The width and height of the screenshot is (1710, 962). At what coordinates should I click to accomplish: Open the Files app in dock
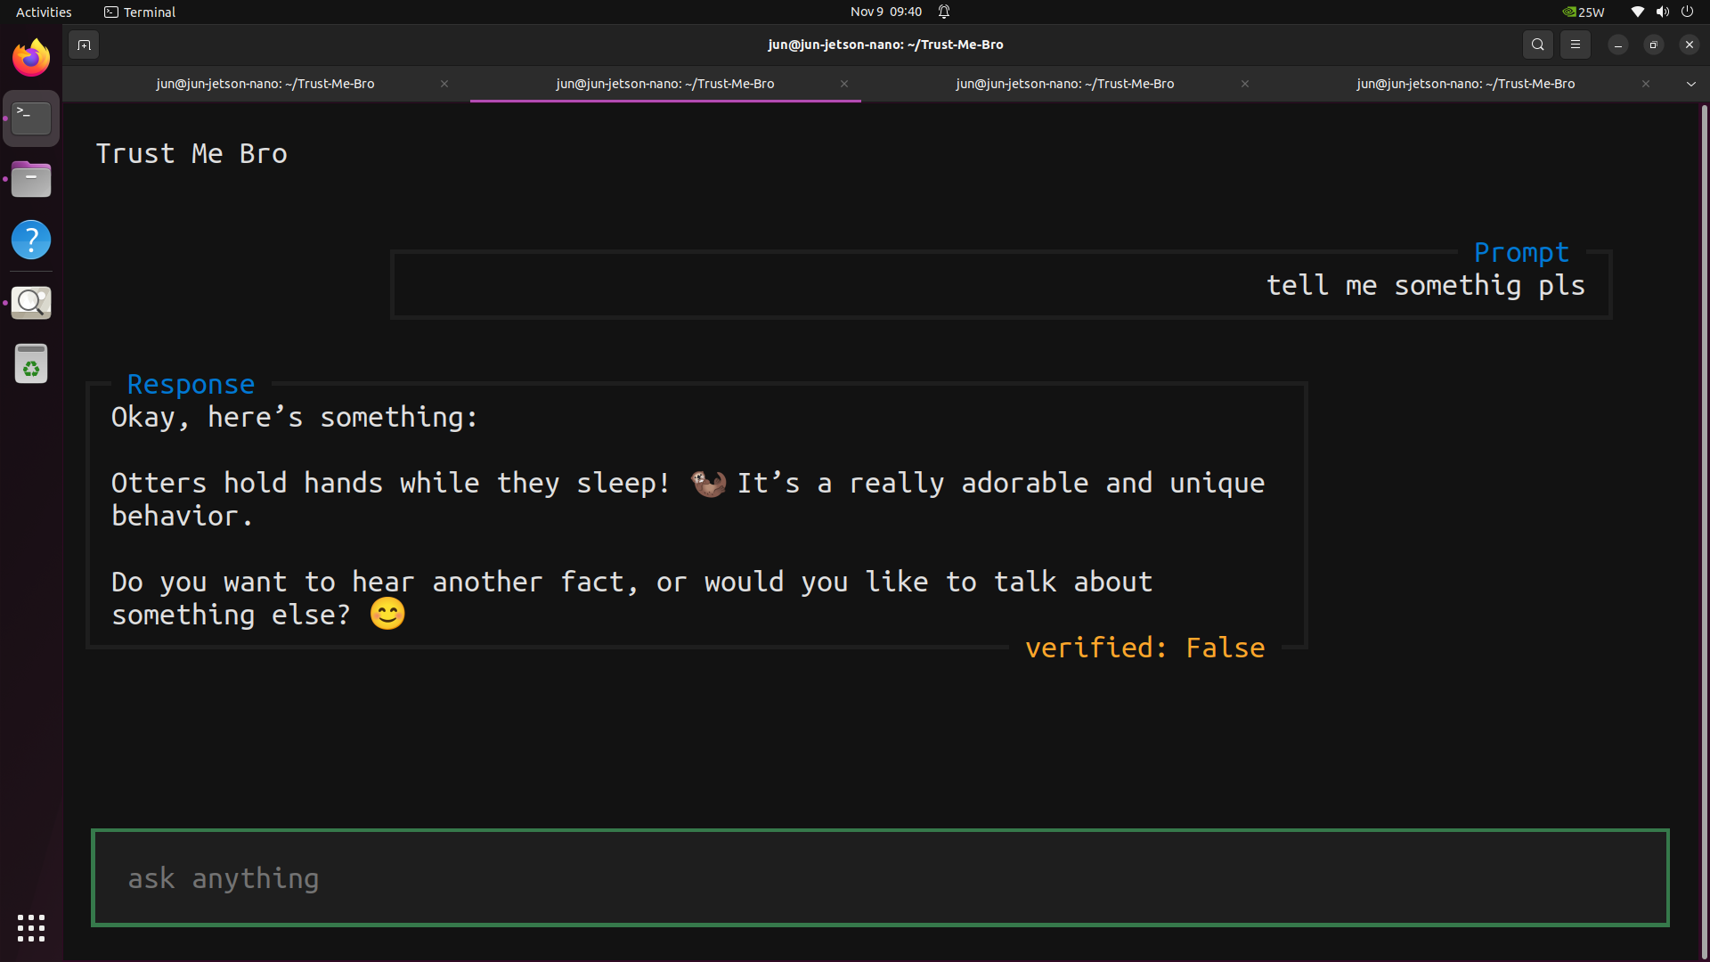(x=31, y=179)
